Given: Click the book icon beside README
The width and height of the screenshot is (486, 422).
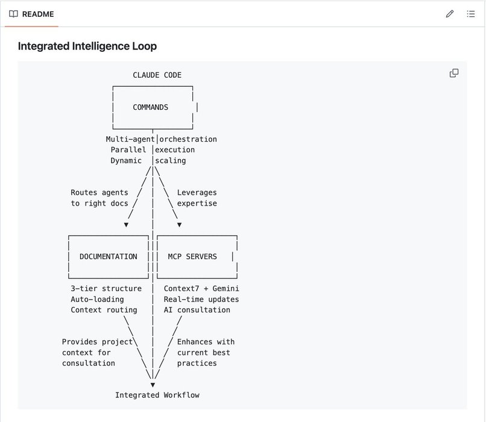Looking at the screenshot, I should [13, 14].
